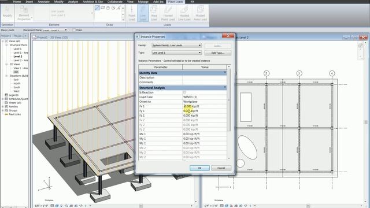Select the Pick Lines draw tool
This screenshot has height=208, width=370.
click(119, 8)
